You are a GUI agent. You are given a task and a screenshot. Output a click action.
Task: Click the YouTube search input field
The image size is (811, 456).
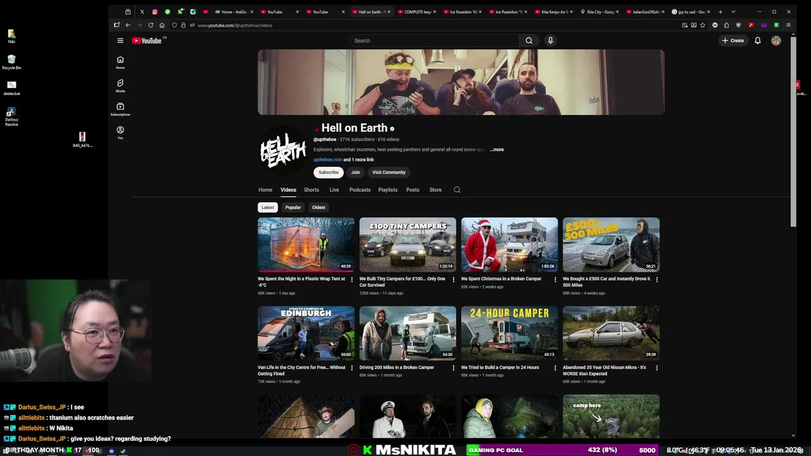point(434,41)
